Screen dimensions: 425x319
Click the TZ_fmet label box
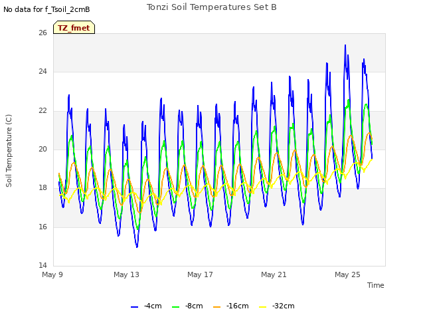pyautogui.click(x=74, y=27)
